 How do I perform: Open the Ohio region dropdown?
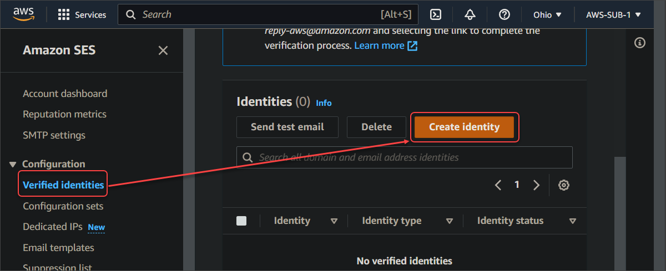click(547, 14)
